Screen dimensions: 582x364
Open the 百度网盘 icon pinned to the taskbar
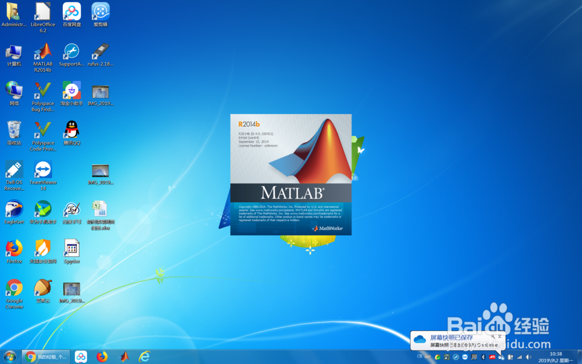[x=81, y=357]
